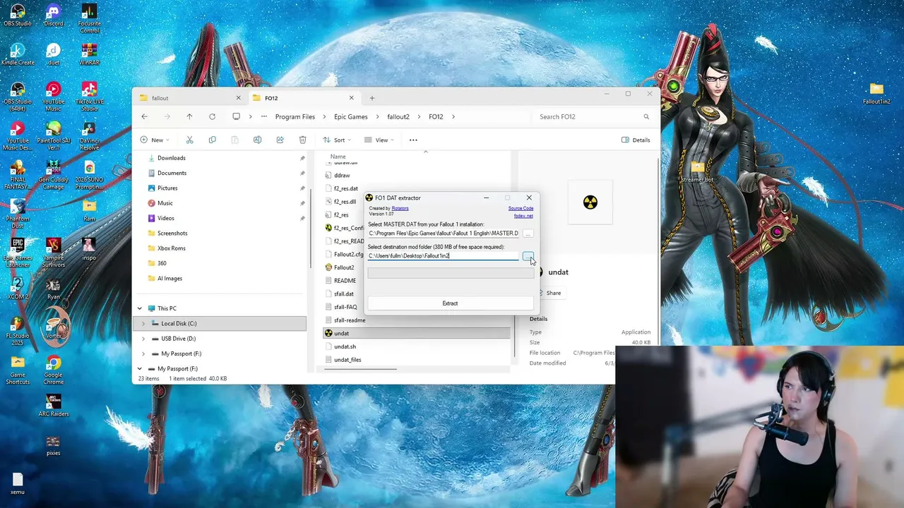Select the Fallout2 application file
Screen dimensions: 904x508
(343, 267)
